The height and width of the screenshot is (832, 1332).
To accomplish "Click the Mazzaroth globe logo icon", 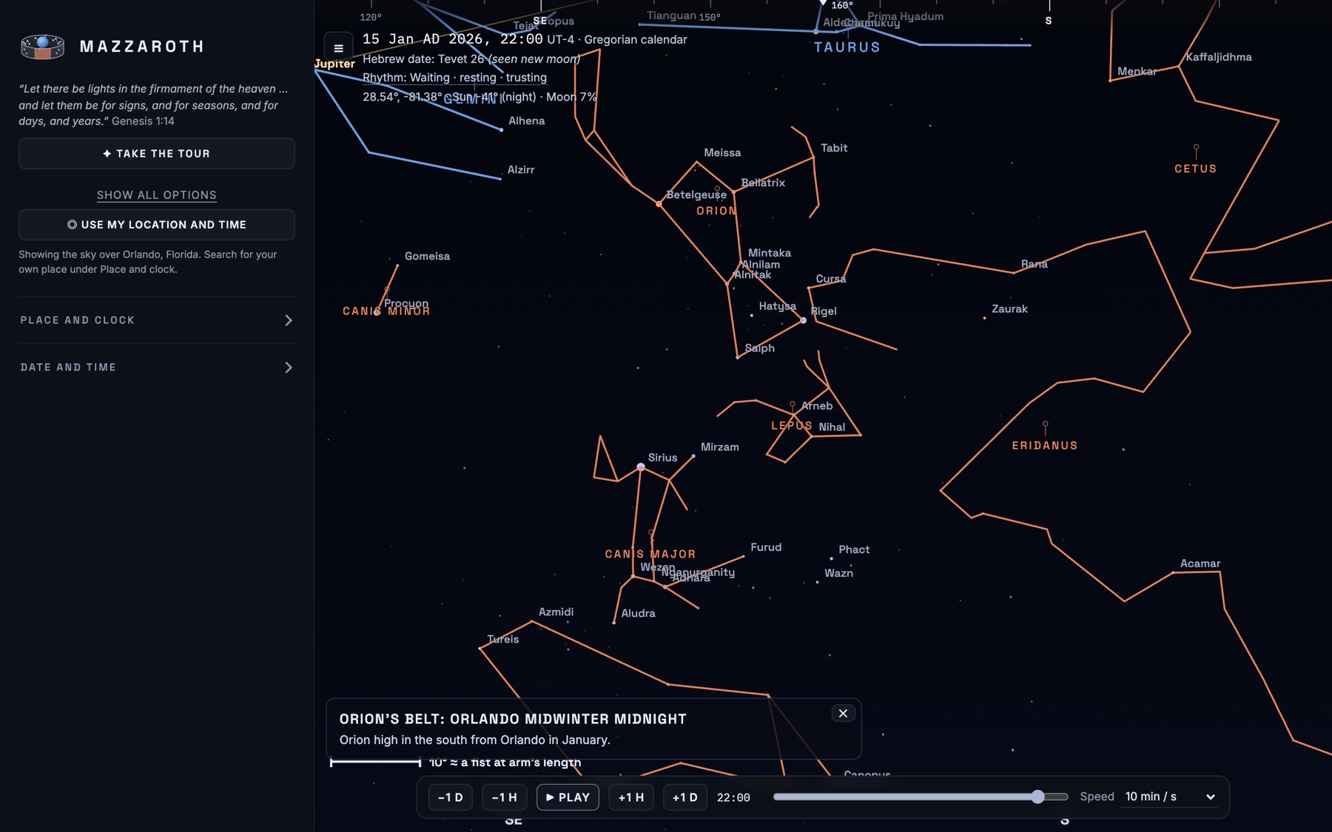I will (43, 47).
